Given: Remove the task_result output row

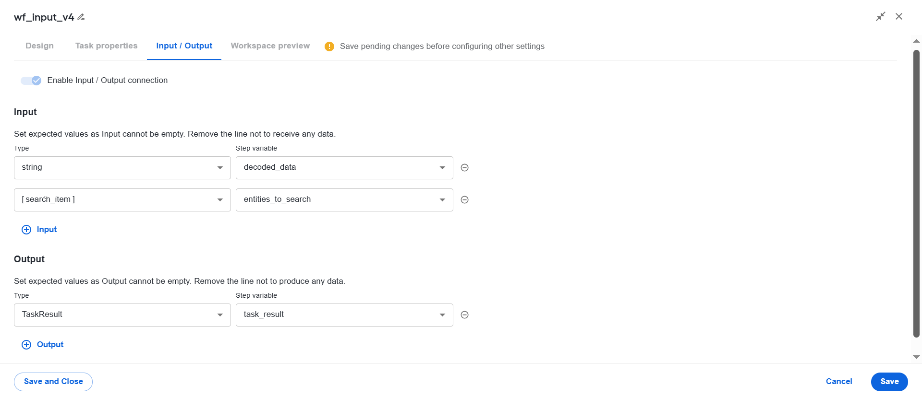Looking at the screenshot, I should pos(464,315).
